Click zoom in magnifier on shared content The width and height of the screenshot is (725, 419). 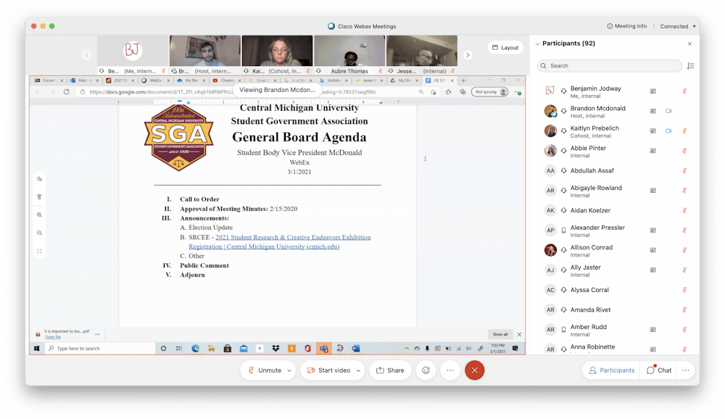[x=39, y=215]
